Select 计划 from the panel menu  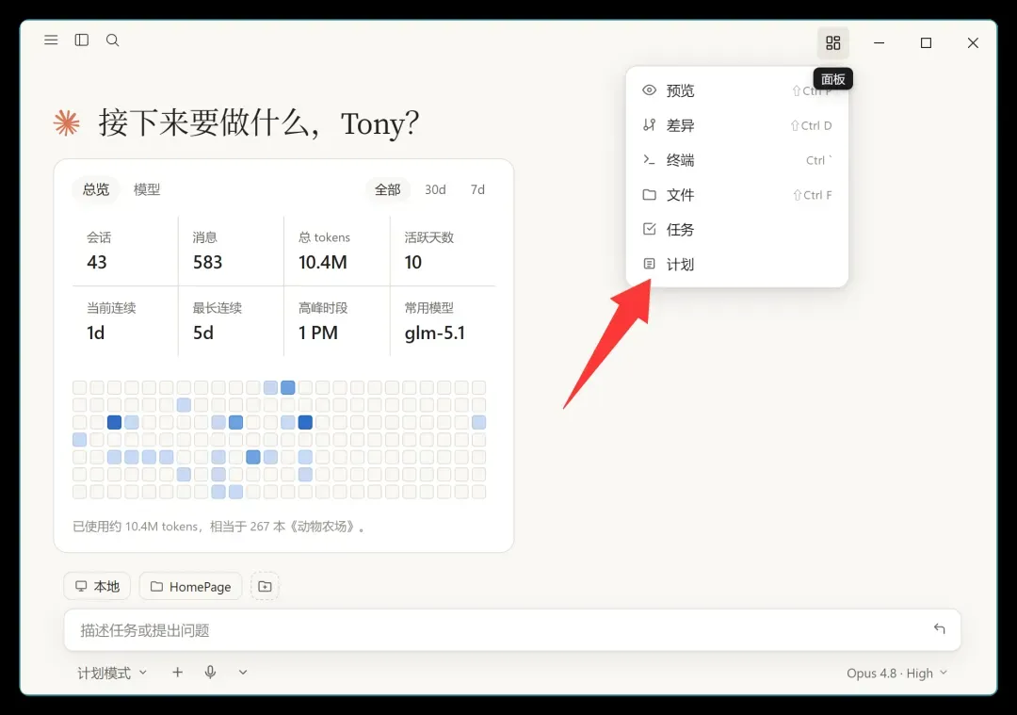click(736, 264)
